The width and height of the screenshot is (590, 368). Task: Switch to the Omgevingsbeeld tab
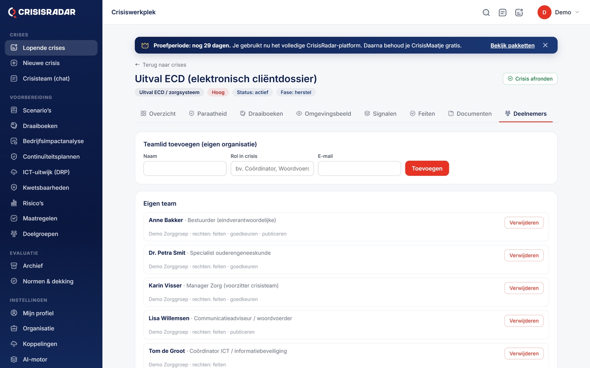pos(324,114)
